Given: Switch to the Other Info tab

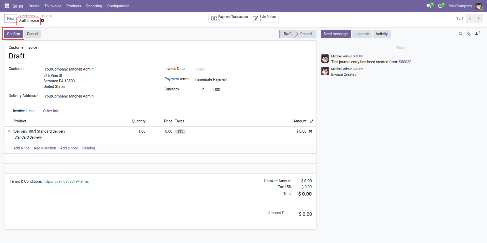Looking at the screenshot, I should [x=51, y=111].
